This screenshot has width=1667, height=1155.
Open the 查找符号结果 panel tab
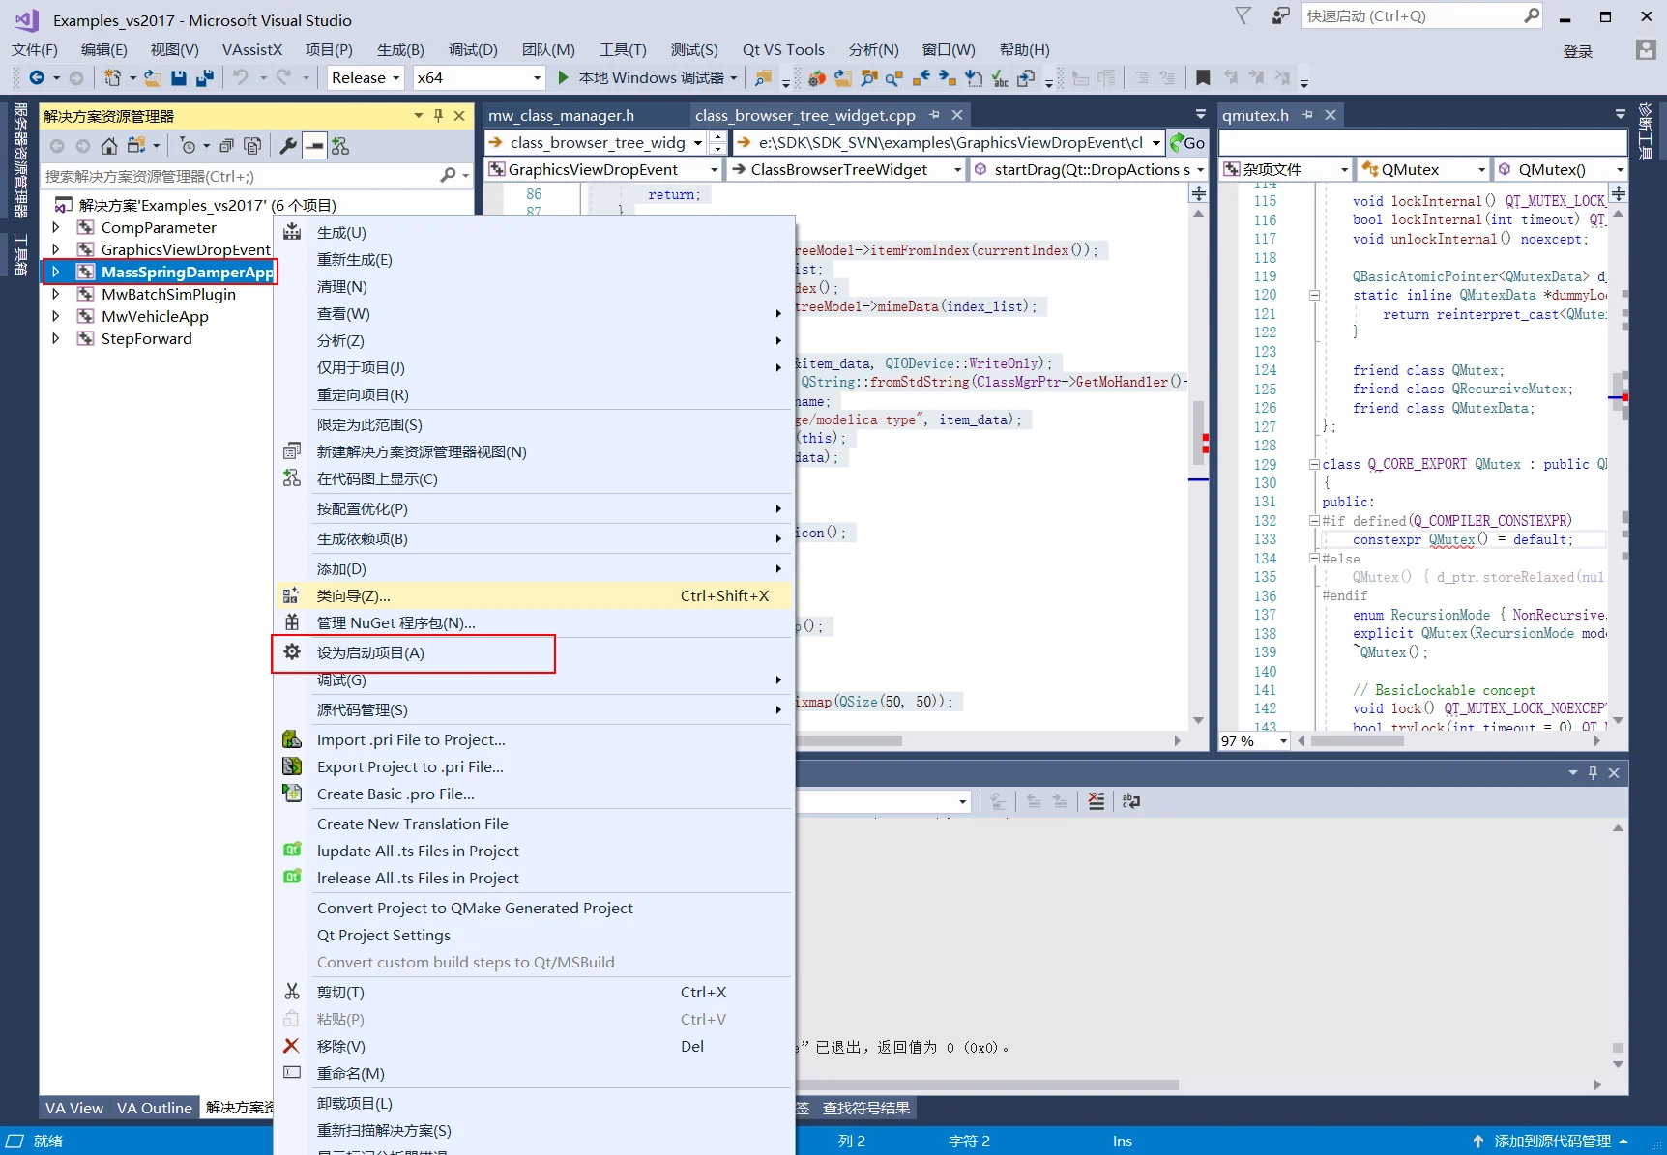point(866,1108)
